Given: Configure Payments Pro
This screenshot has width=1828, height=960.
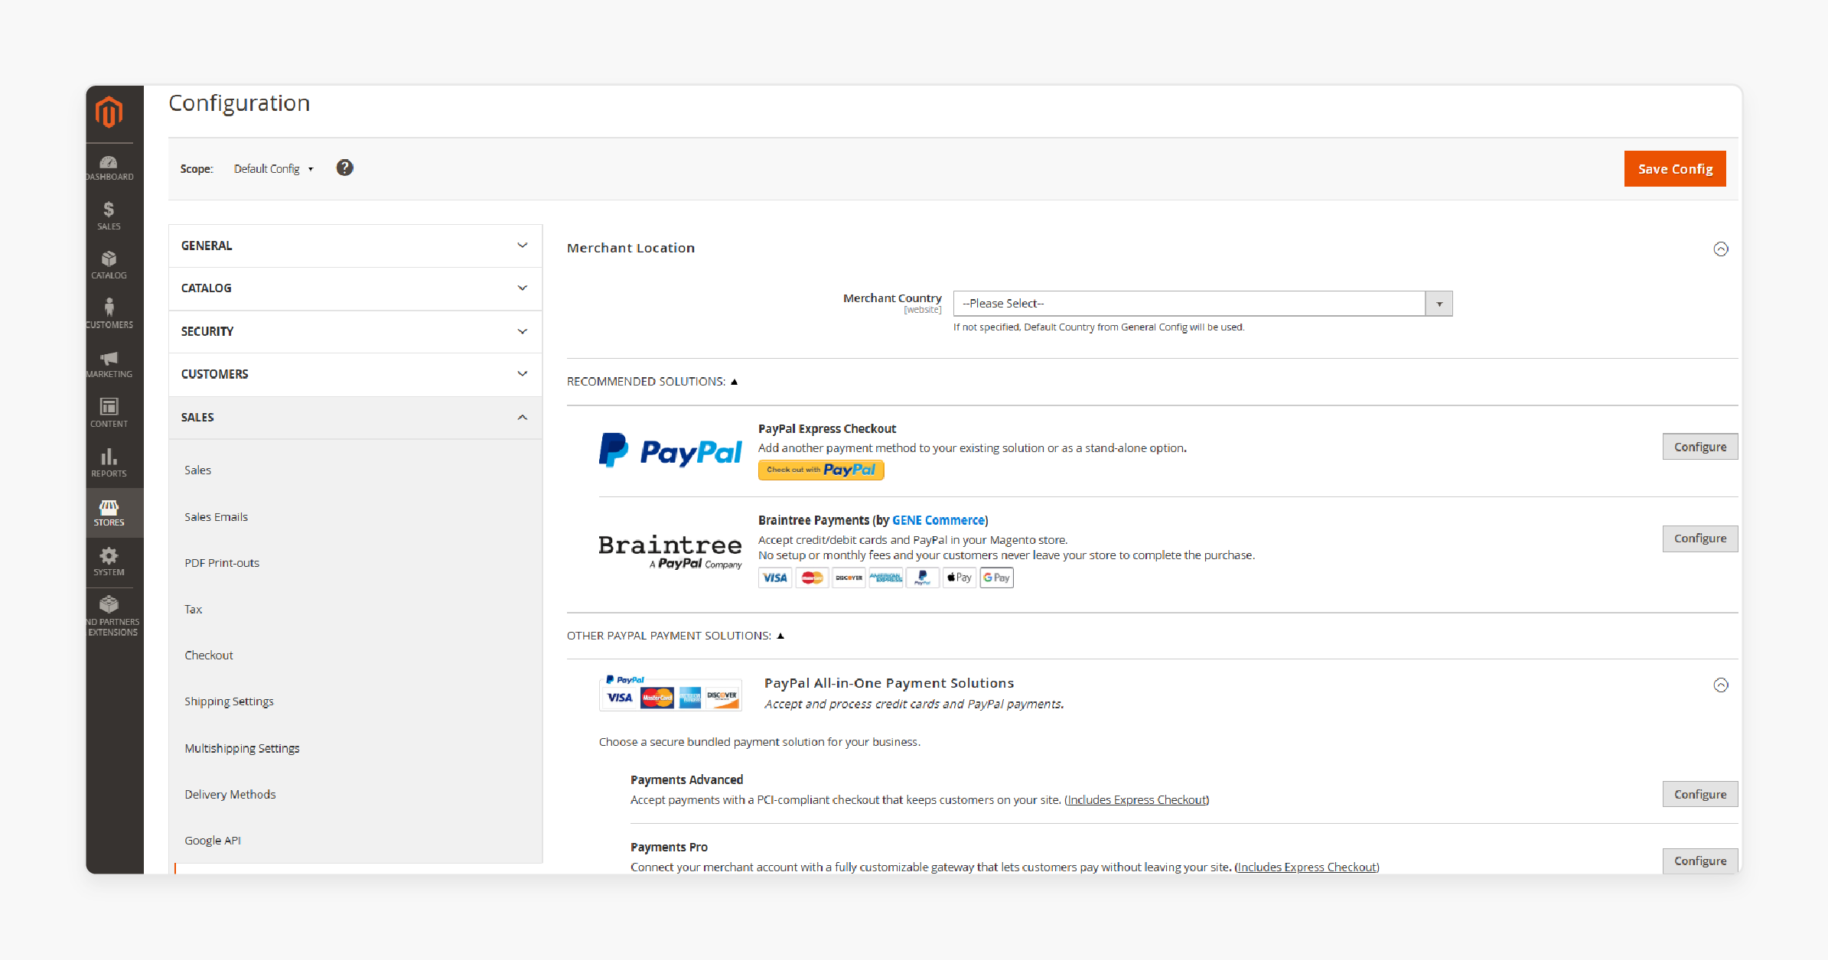Looking at the screenshot, I should tap(1700, 861).
